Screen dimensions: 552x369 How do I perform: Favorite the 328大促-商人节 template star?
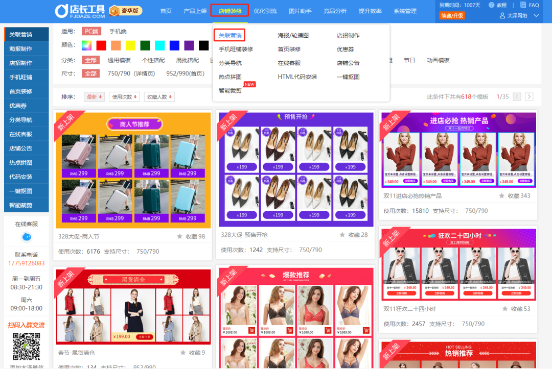pos(179,236)
